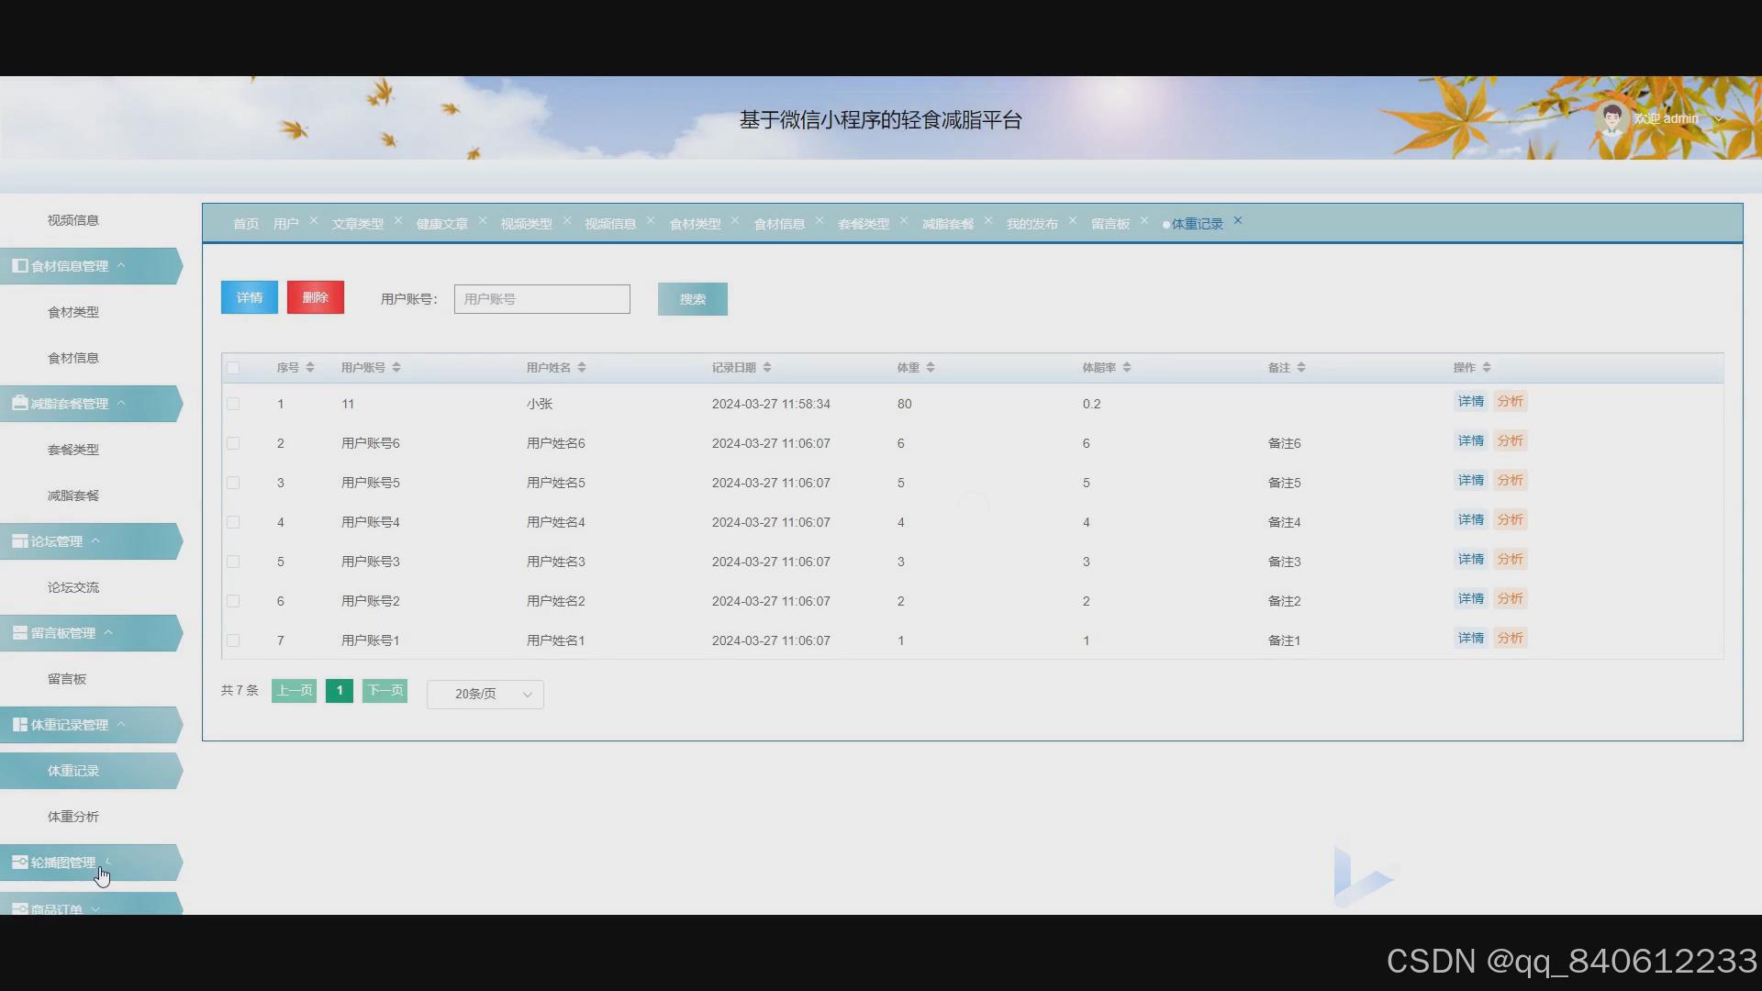Click the 减脂套餐管理 briefcase icon
This screenshot has height=991, width=1762.
click(x=19, y=404)
